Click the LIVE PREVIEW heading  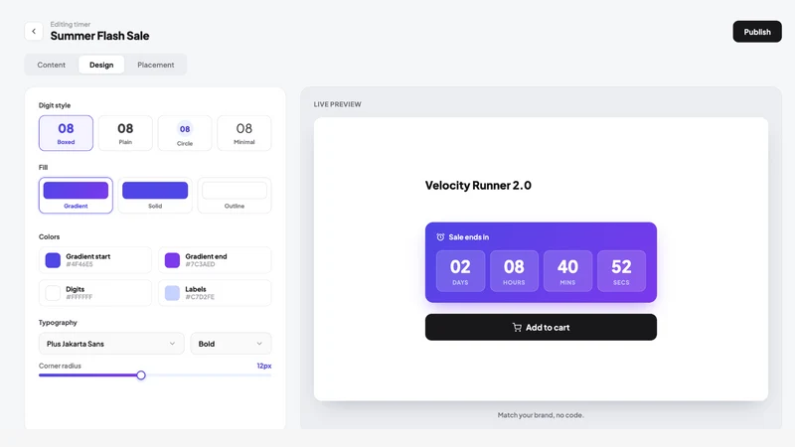[337, 104]
